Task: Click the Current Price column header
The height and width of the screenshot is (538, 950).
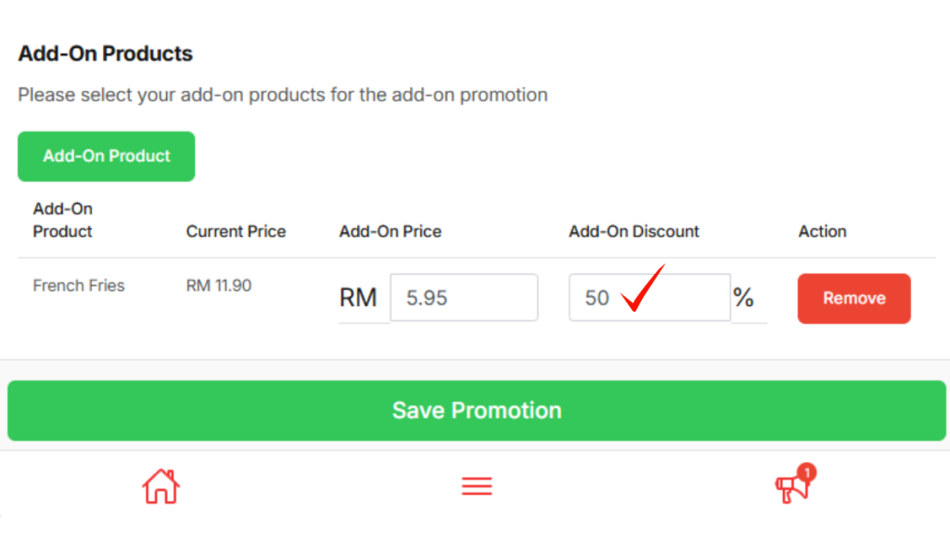Action: coord(236,232)
